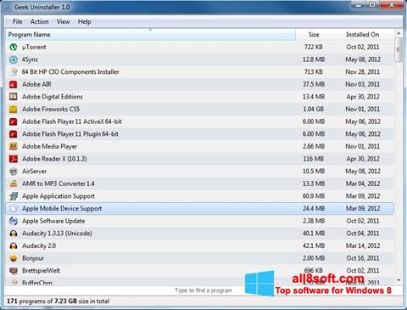Open the File menu
The height and width of the screenshot is (310, 407).
pyautogui.click(x=18, y=22)
